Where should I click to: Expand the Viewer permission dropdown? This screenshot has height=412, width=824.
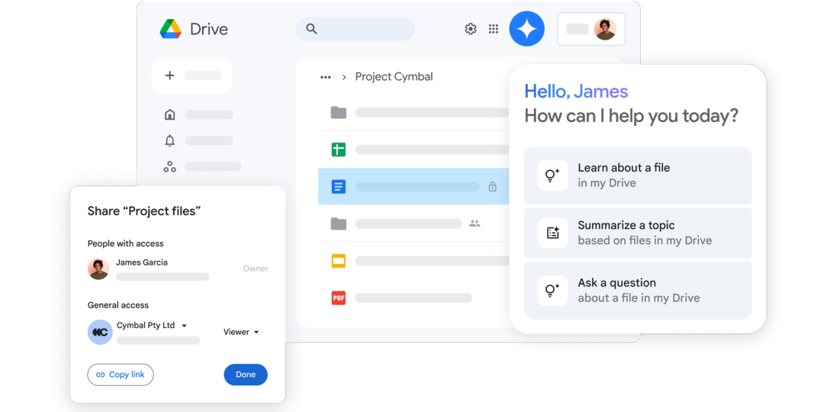click(x=241, y=332)
